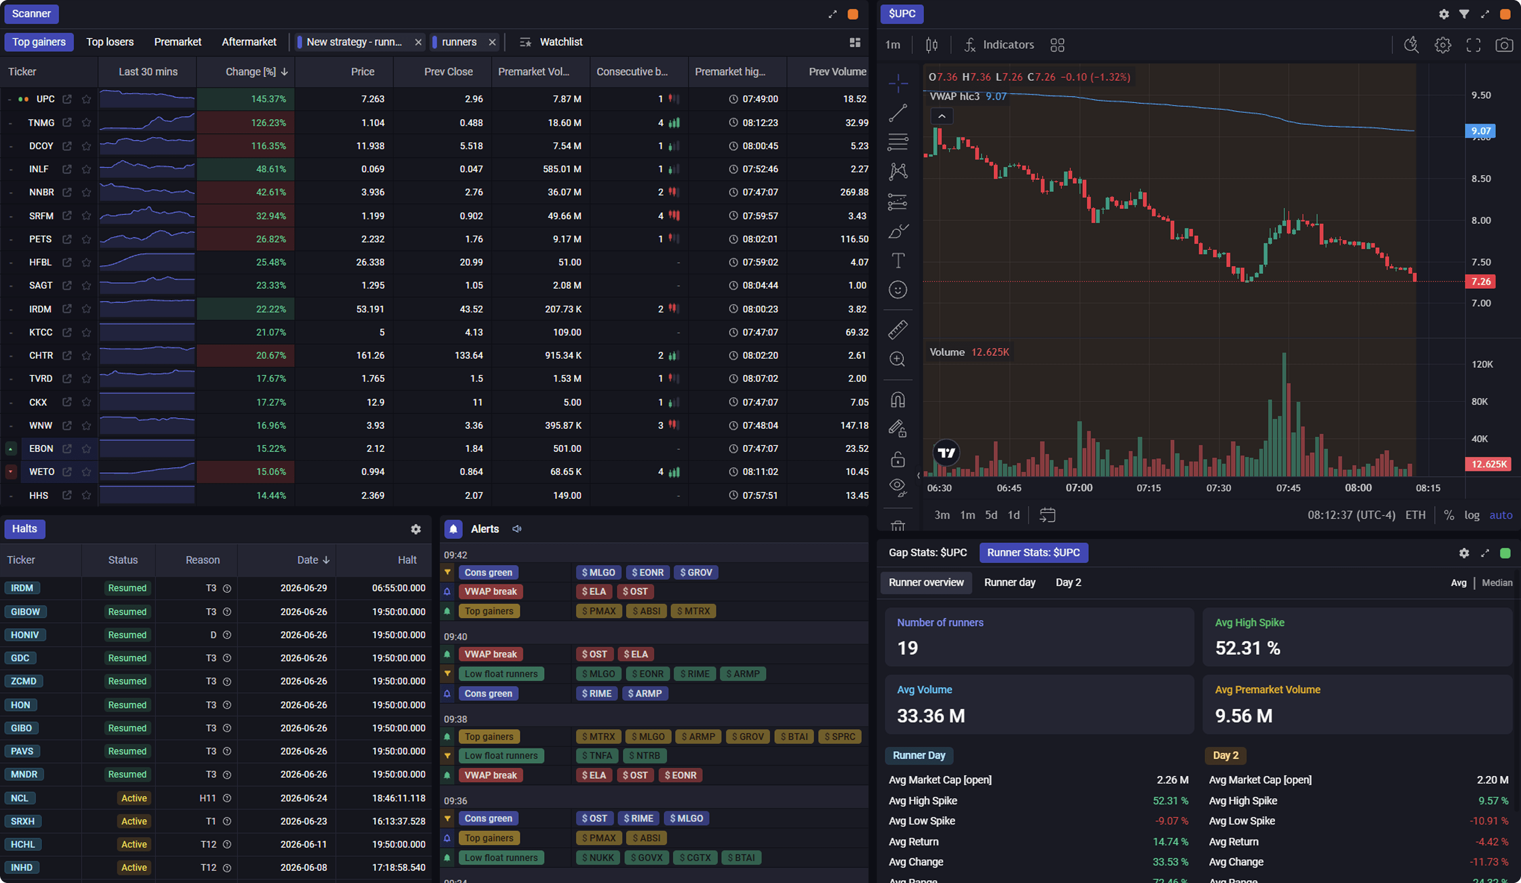The image size is (1521, 883).
Task: Toggle log scale on chart
Action: point(1471,515)
